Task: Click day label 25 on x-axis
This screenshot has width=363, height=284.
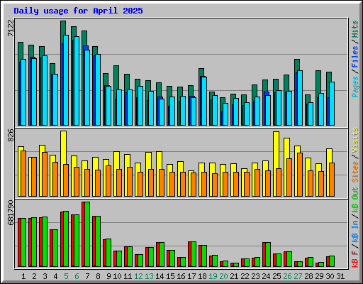Action: pos(277,276)
